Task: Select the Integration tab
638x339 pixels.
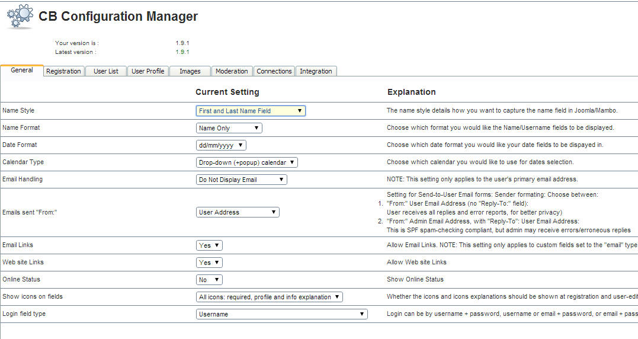Action: (x=316, y=71)
